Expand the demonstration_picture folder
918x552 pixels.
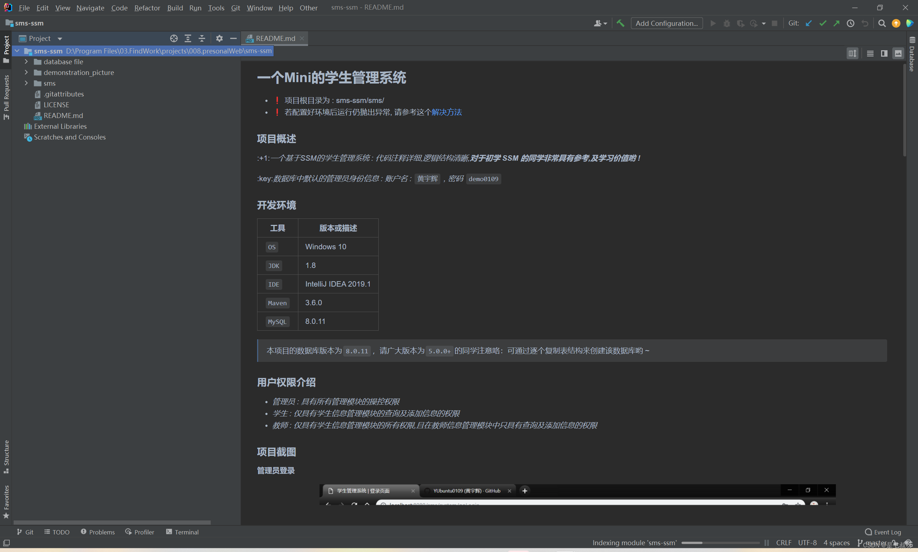click(x=26, y=72)
